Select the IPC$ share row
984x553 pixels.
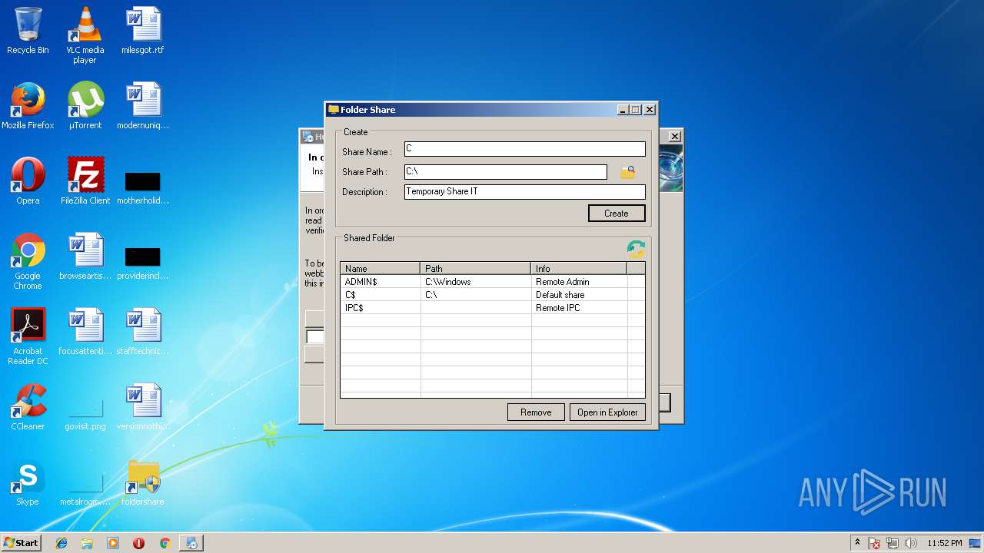point(492,308)
